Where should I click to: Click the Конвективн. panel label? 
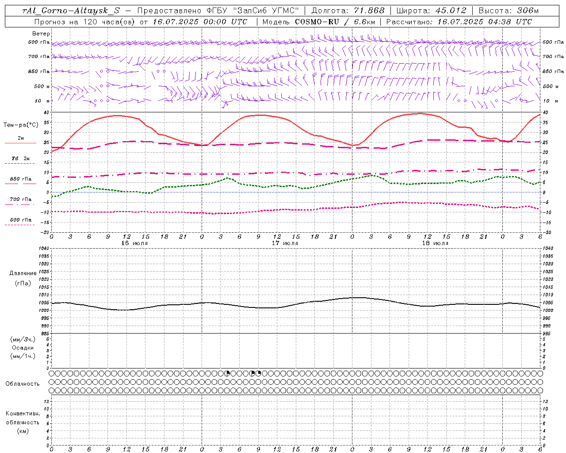(23, 413)
